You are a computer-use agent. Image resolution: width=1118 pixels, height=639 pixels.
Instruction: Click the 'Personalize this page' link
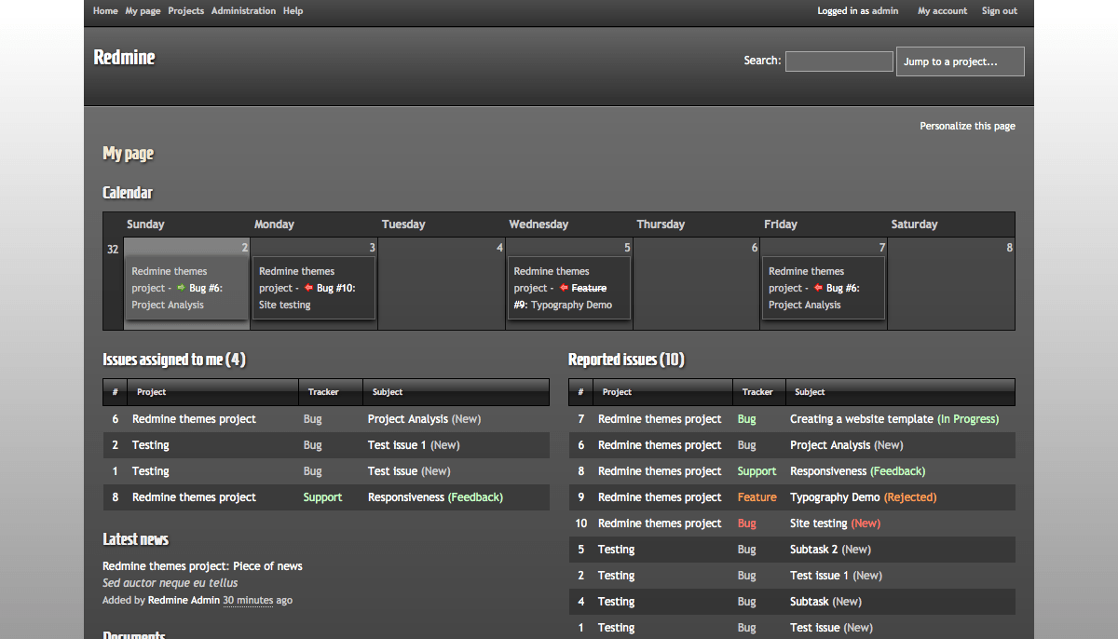click(x=968, y=126)
